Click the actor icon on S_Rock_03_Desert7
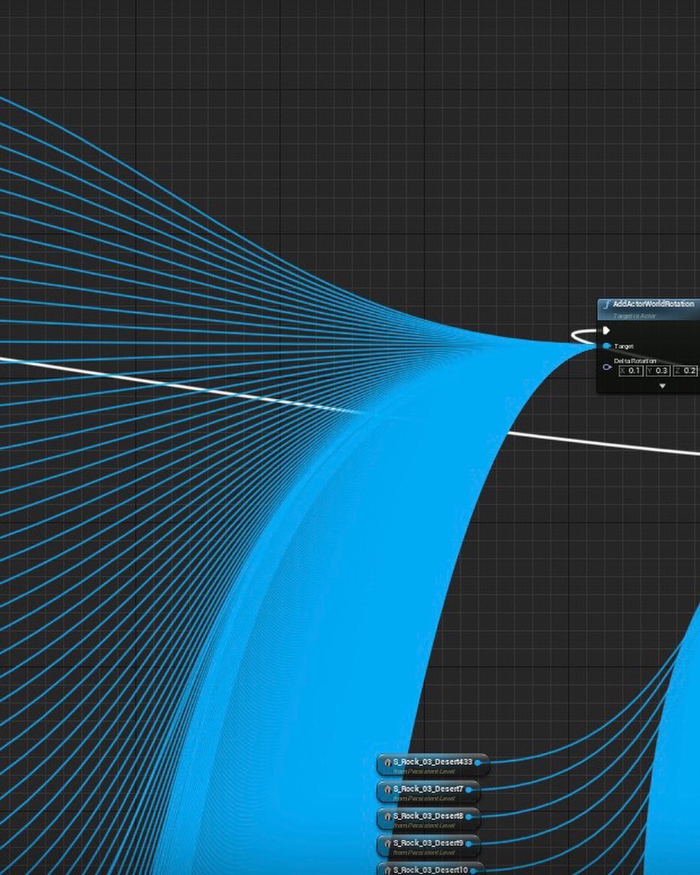700x875 pixels. [388, 789]
